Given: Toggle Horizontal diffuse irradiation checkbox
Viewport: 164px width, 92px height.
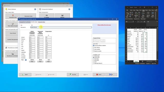Looking at the screenshot, I should (94, 45).
